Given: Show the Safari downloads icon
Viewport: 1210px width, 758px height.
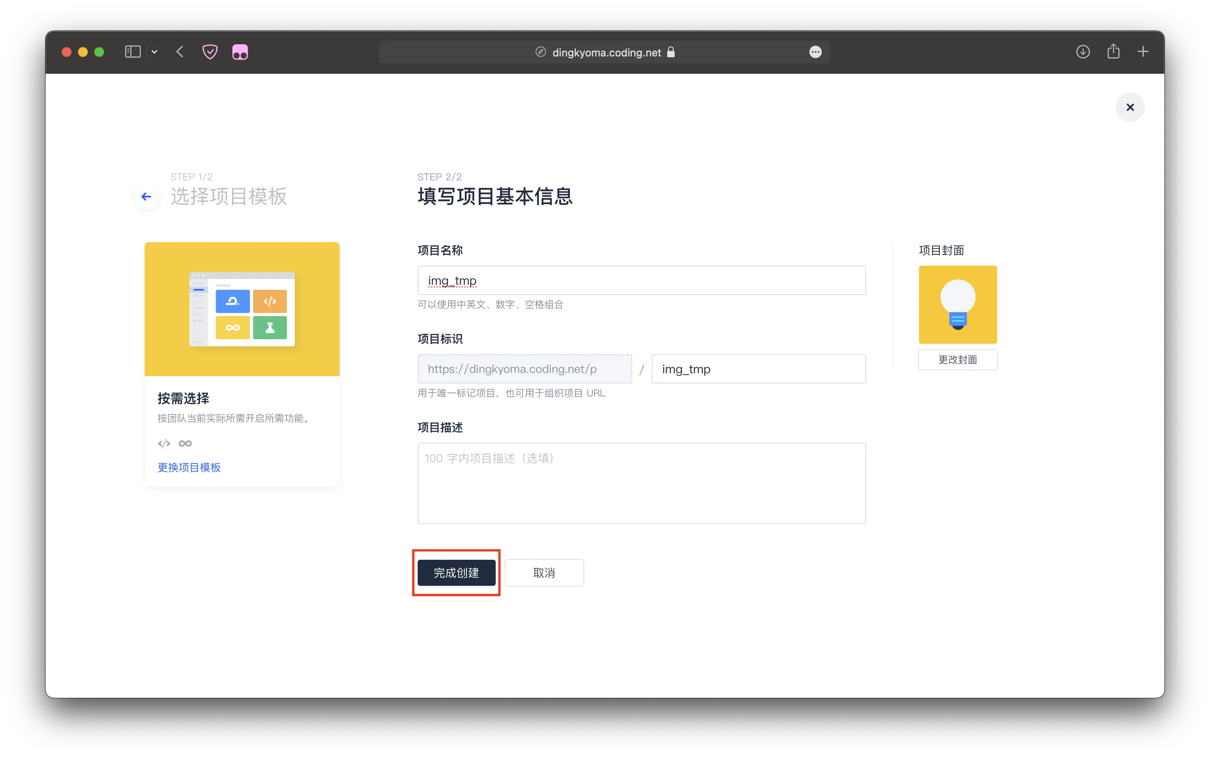Looking at the screenshot, I should [x=1083, y=52].
